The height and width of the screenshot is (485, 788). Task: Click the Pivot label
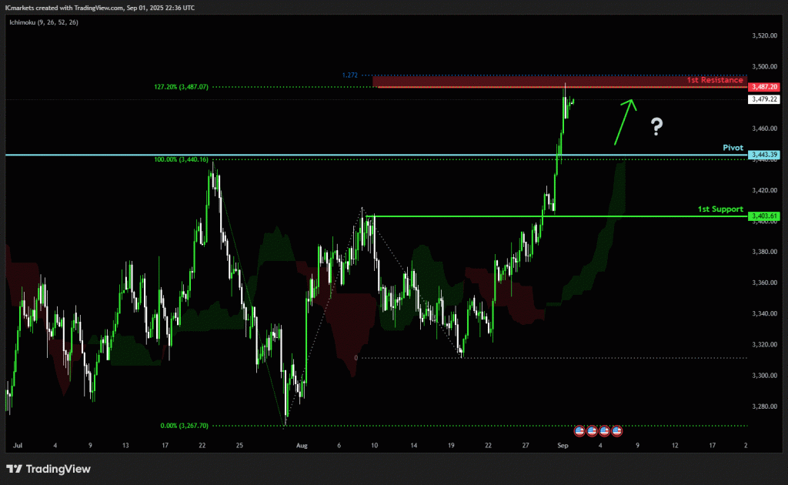tap(733, 148)
